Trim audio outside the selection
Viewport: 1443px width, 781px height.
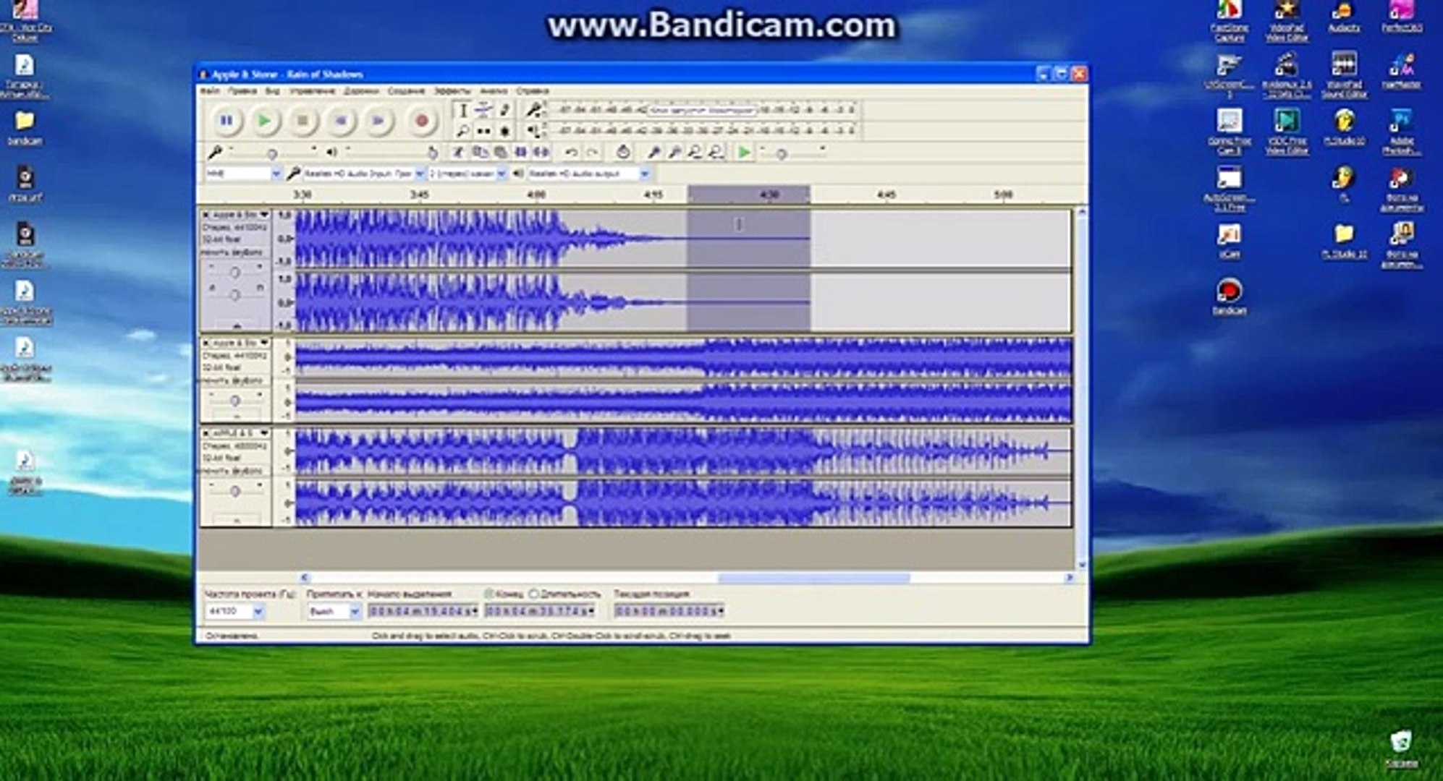click(x=520, y=153)
